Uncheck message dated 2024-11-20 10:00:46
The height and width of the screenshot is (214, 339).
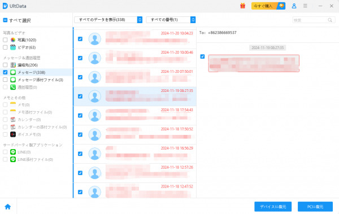[80, 58]
